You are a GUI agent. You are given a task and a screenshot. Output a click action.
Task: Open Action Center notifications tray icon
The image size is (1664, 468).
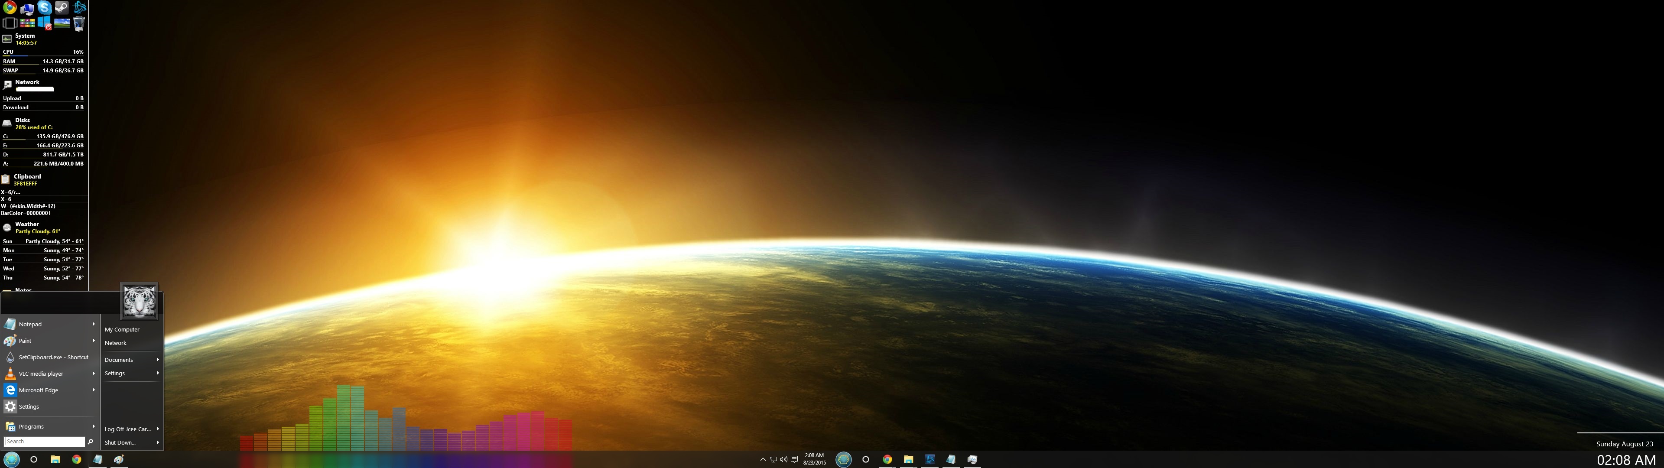click(x=794, y=460)
